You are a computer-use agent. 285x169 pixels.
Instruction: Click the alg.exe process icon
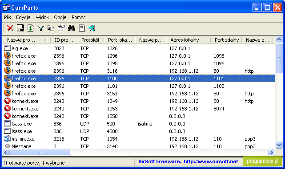click(x=8, y=48)
